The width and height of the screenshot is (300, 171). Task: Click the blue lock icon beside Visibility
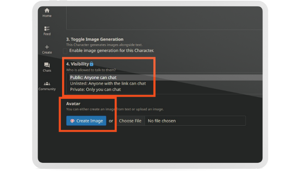91,64
